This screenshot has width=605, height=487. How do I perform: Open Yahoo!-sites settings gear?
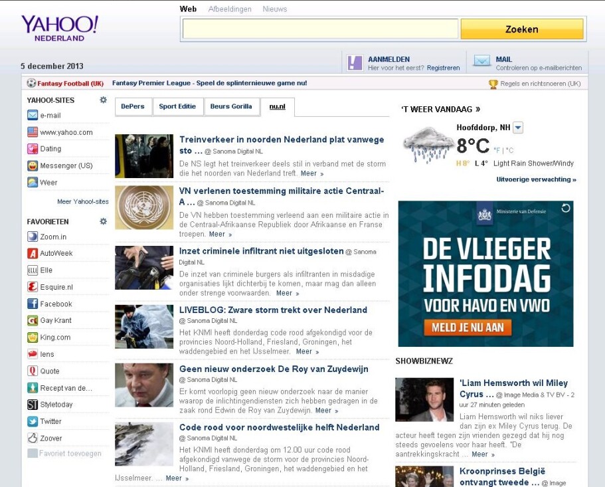(103, 100)
